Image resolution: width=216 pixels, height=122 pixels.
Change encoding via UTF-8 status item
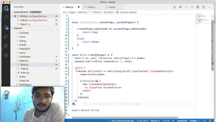[166, 121]
